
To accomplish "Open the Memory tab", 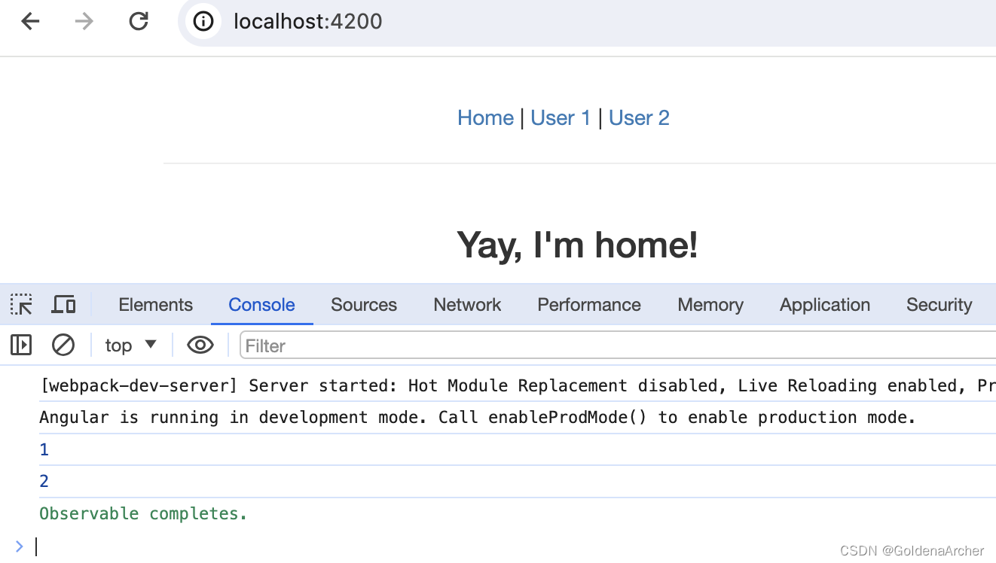I will point(710,305).
